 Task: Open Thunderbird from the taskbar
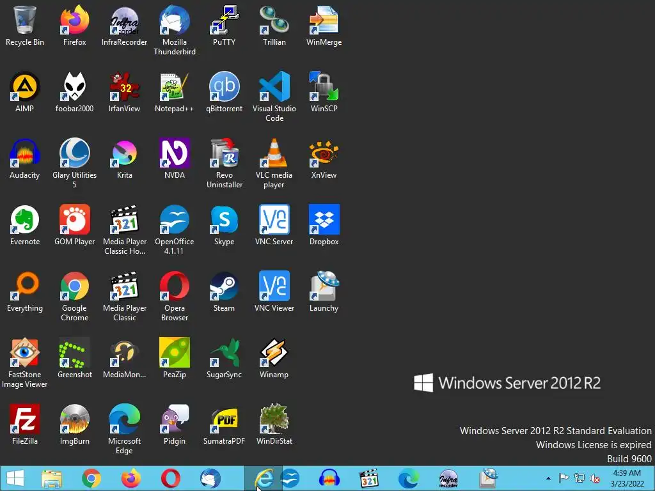(x=210, y=478)
